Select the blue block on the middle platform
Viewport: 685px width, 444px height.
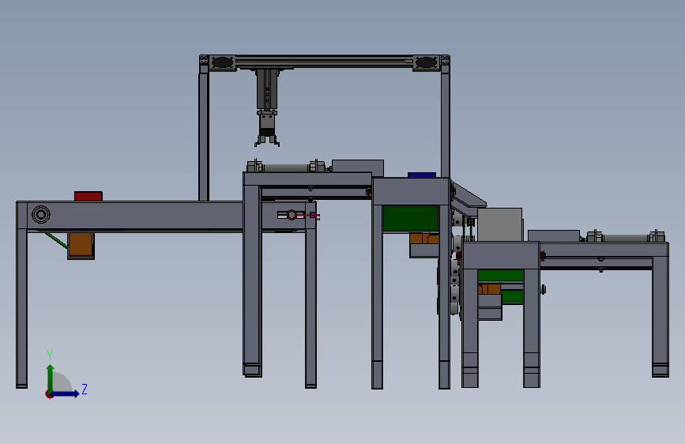tap(422, 175)
